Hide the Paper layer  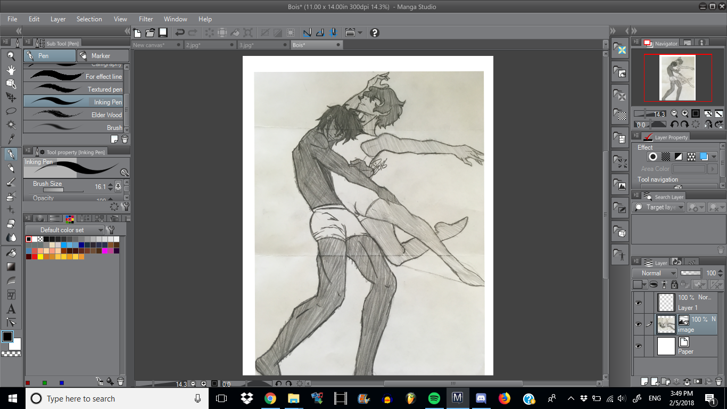(638, 346)
